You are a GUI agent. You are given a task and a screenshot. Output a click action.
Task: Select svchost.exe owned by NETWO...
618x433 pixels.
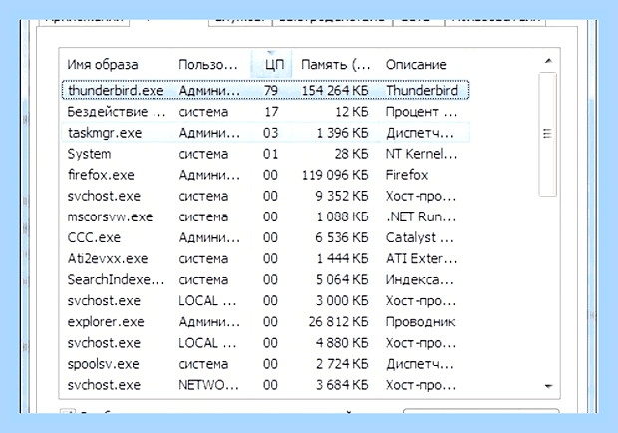click(x=266, y=385)
